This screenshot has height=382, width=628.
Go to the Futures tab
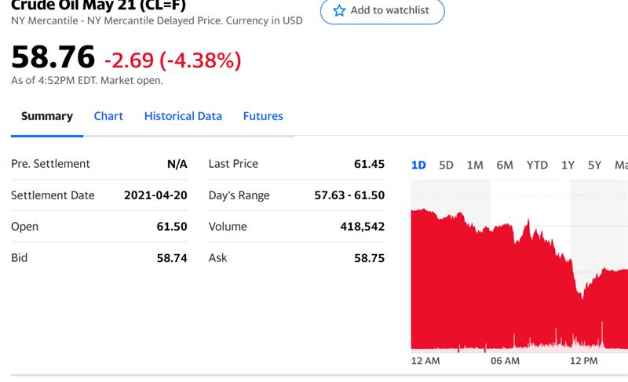click(263, 116)
